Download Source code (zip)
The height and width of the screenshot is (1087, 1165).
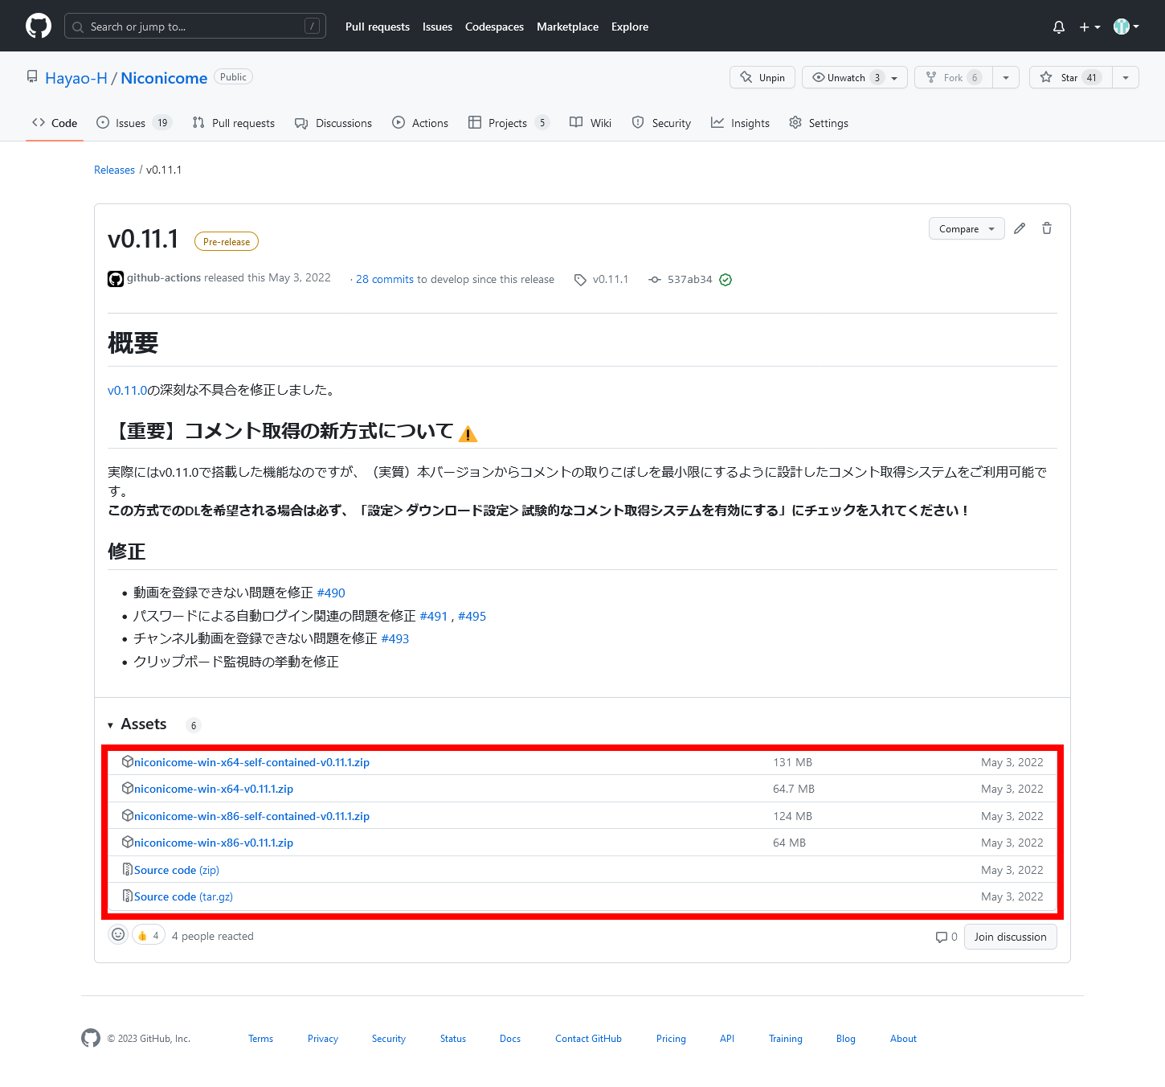[177, 870]
